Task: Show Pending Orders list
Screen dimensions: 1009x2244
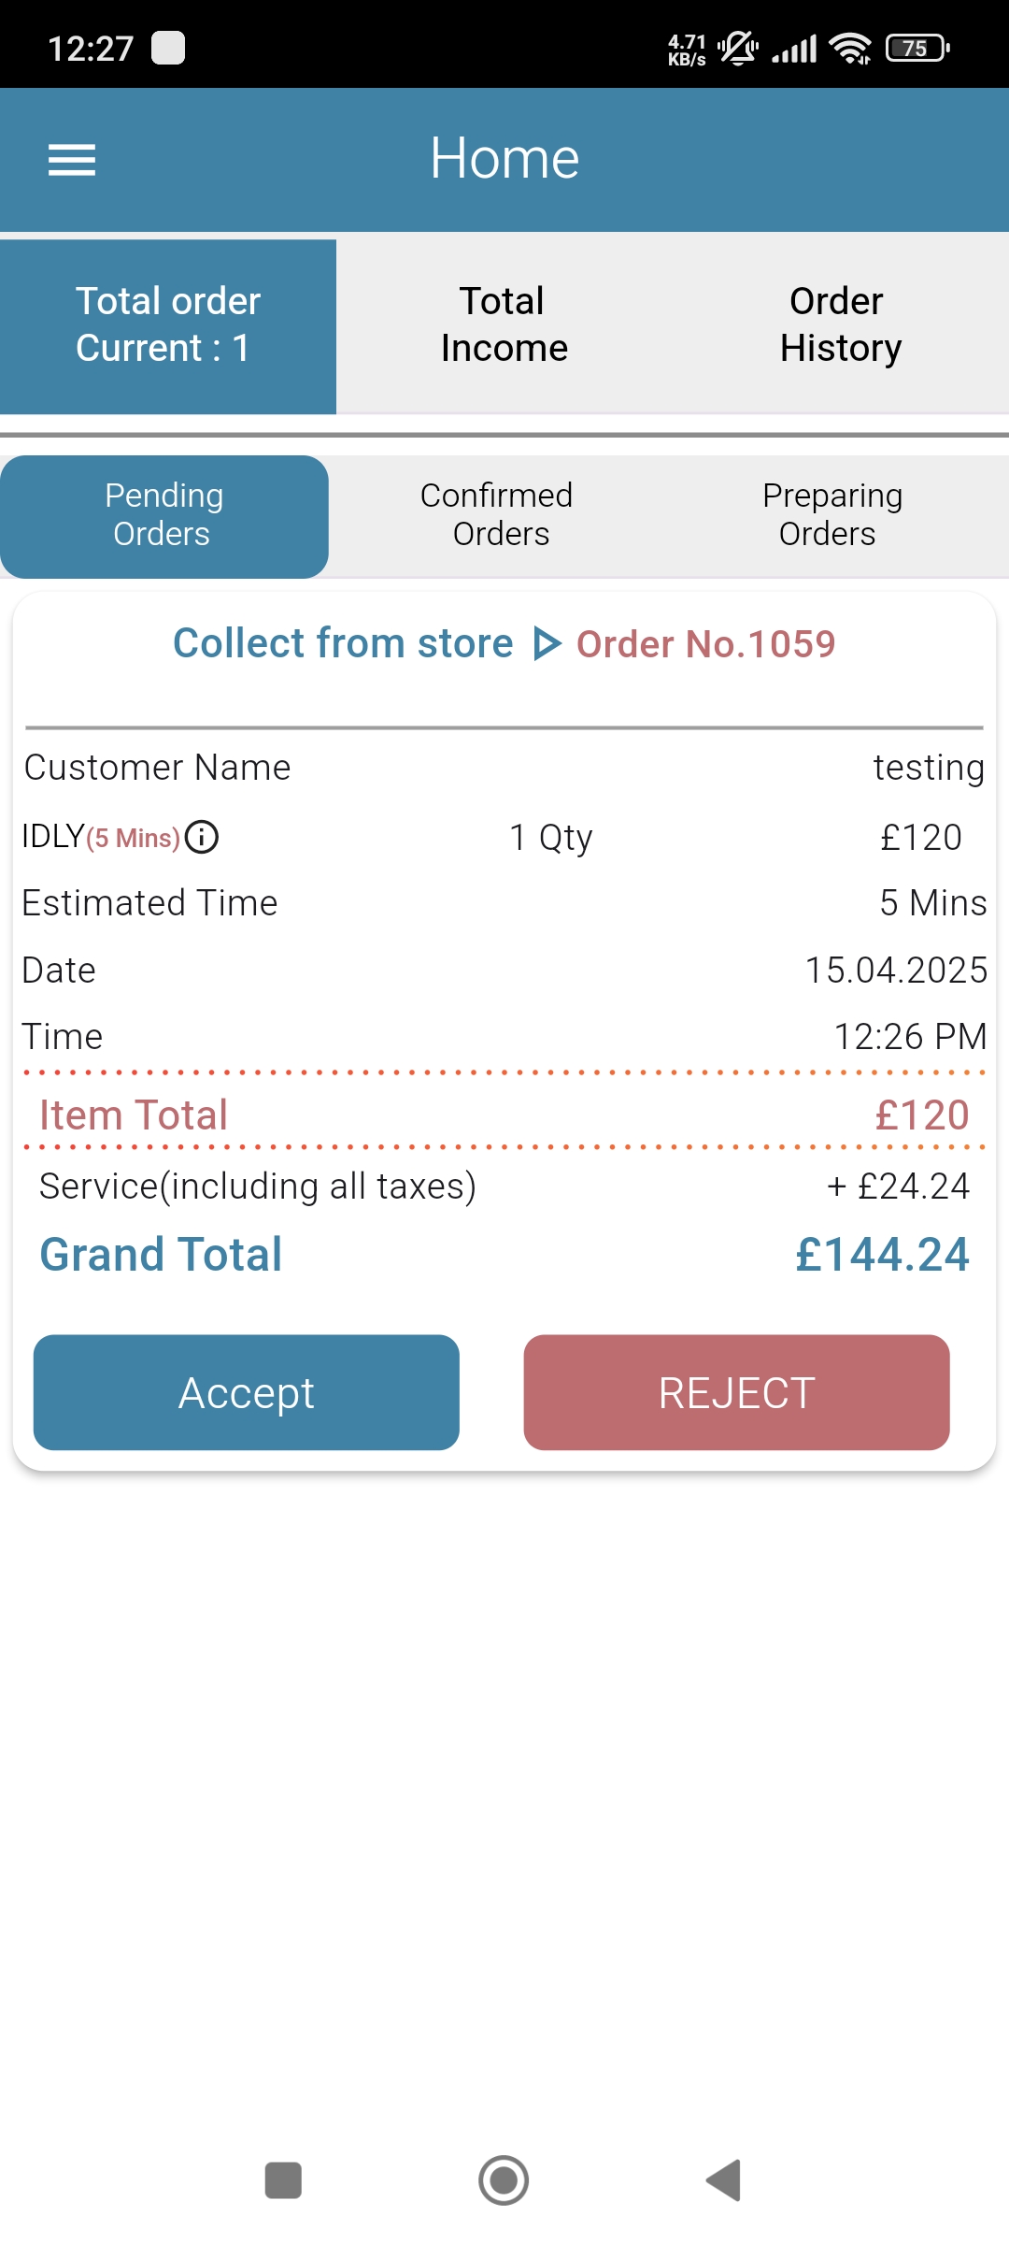Action: coord(163,515)
